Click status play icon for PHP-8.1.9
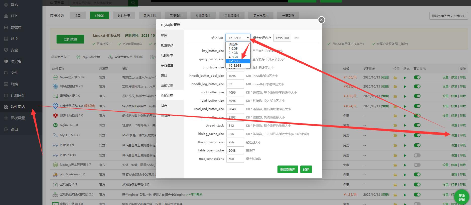471x205 pixels. tap(405, 145)
